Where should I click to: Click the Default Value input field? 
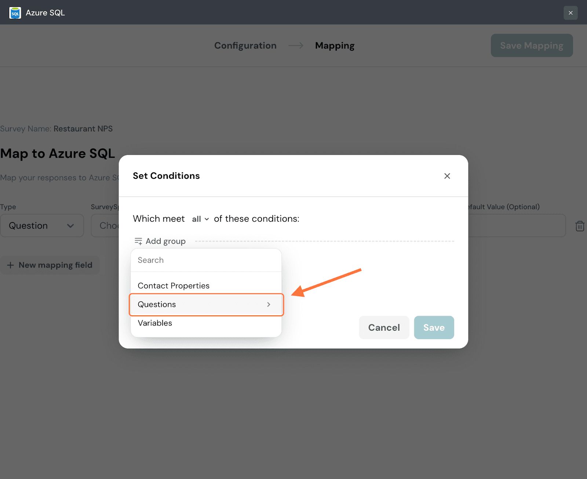(517, 226)
